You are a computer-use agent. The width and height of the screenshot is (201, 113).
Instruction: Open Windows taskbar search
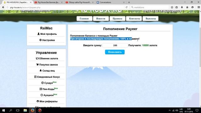point(11,110)
